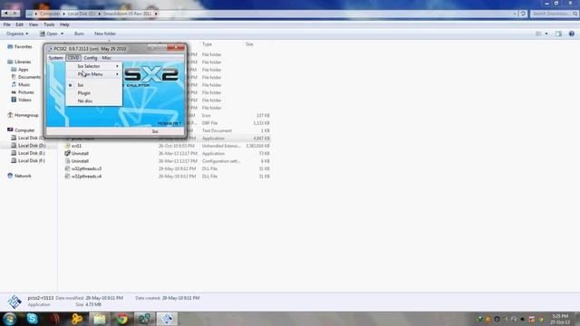Screen dimensions: 580x326
Task: Expand breadcrumb arrow after Computer
Action: tap(63, 14)
